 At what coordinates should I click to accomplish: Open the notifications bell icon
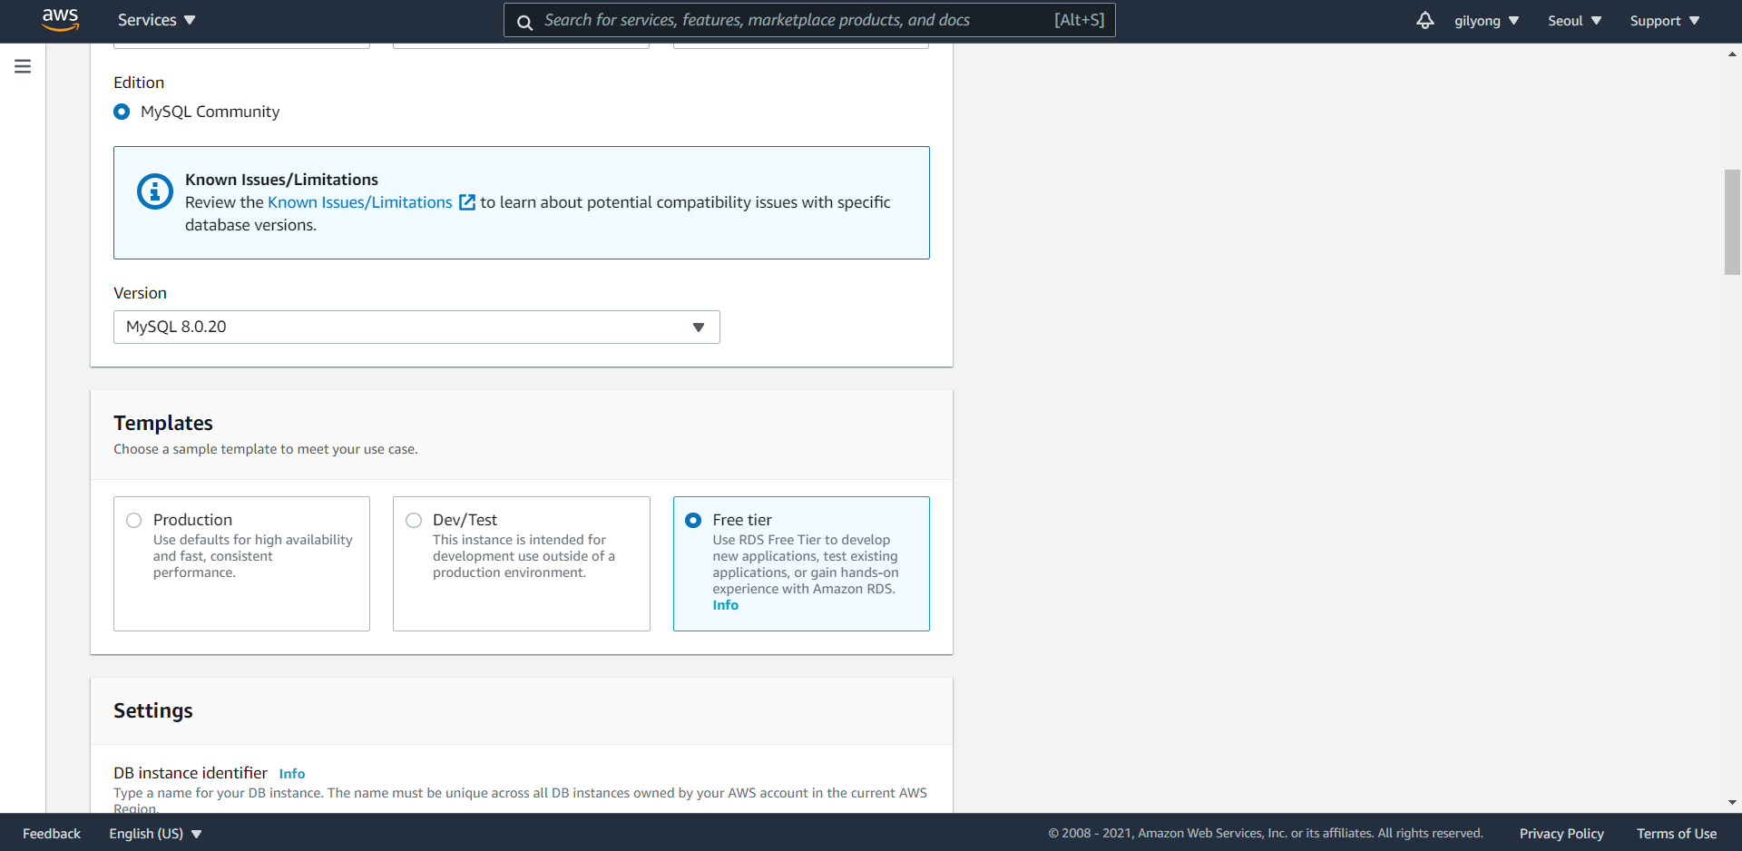[1425, 20]
